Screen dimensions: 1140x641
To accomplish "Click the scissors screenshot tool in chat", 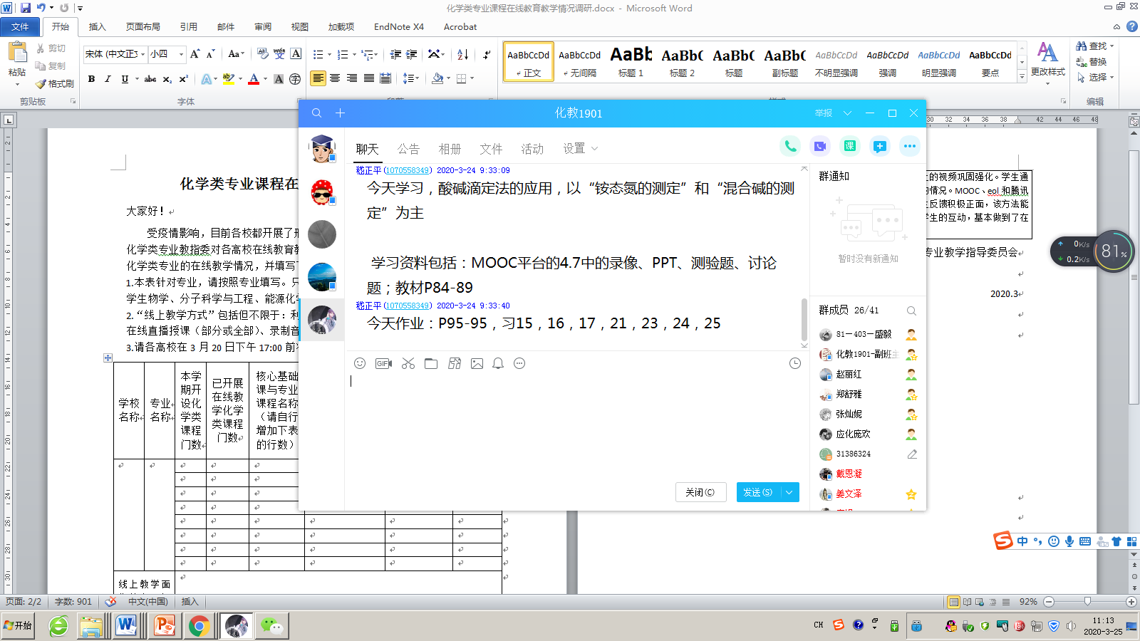I will click(x=408, y=363).
